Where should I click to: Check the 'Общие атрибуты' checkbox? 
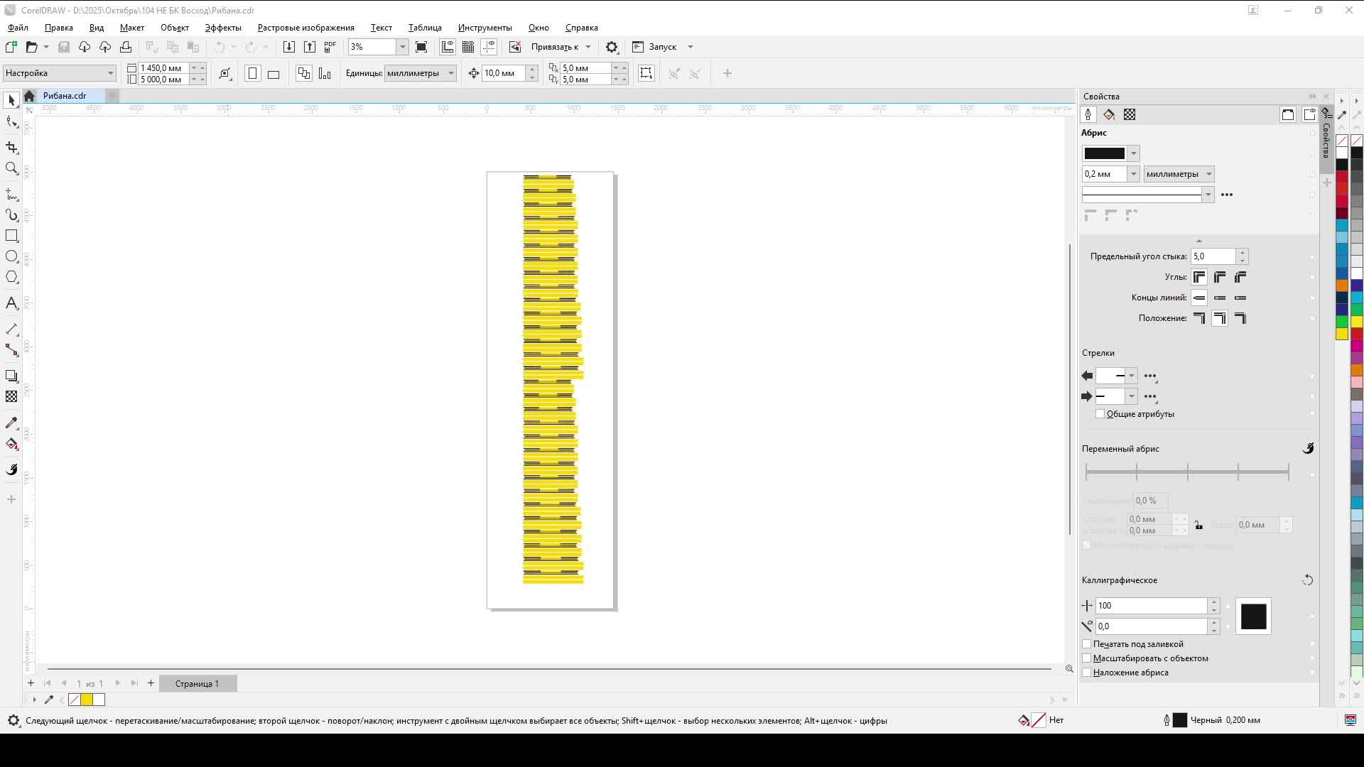coord(1100,413)
